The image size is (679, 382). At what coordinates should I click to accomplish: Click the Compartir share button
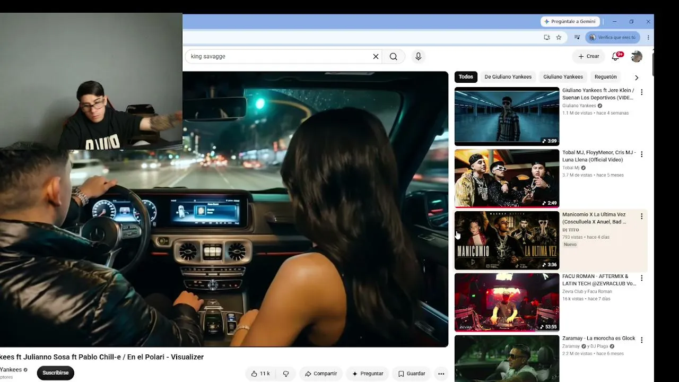(x=321, y=374)
